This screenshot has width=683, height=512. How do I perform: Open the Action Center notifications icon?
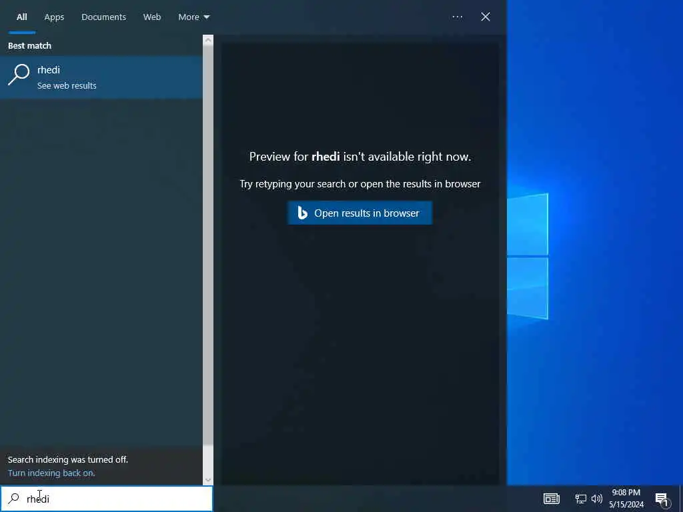(662, 499)
